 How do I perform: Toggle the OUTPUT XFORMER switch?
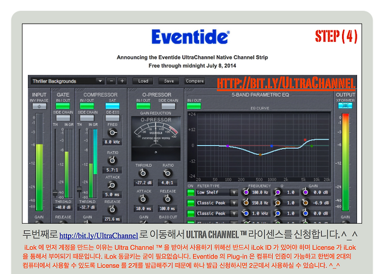[345, 106]
